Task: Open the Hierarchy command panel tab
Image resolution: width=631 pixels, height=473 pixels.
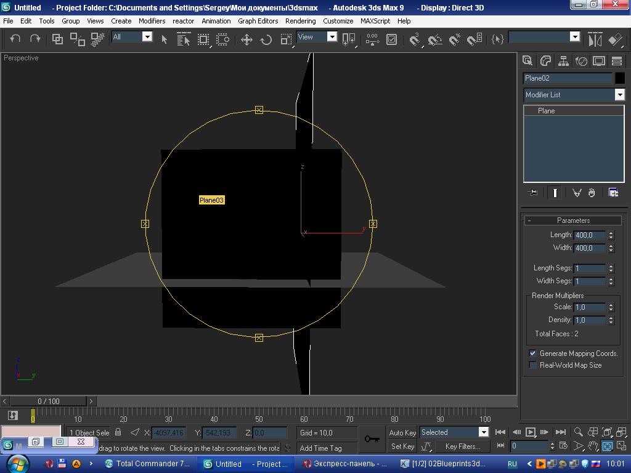Action: click(563, 61)
